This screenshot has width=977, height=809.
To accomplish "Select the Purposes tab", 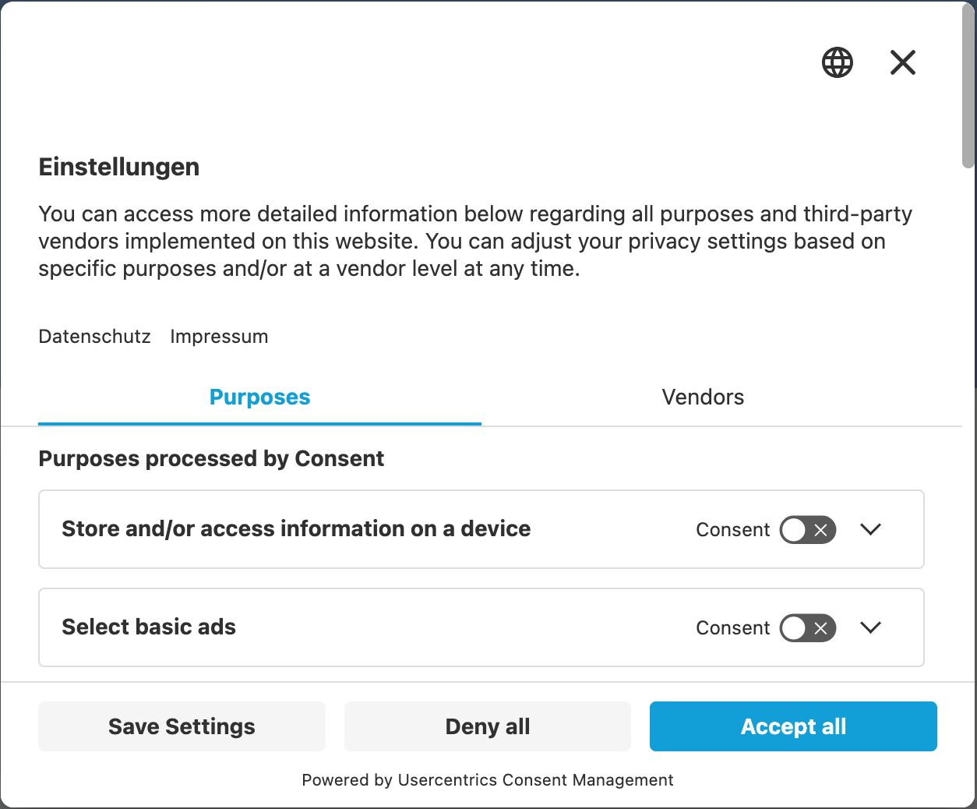I will 259,397.
